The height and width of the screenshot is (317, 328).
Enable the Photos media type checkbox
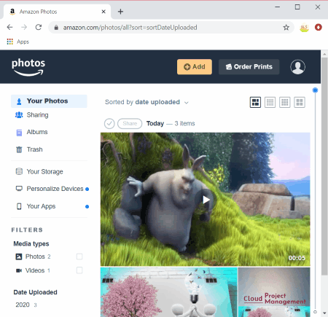click(79, 257)
